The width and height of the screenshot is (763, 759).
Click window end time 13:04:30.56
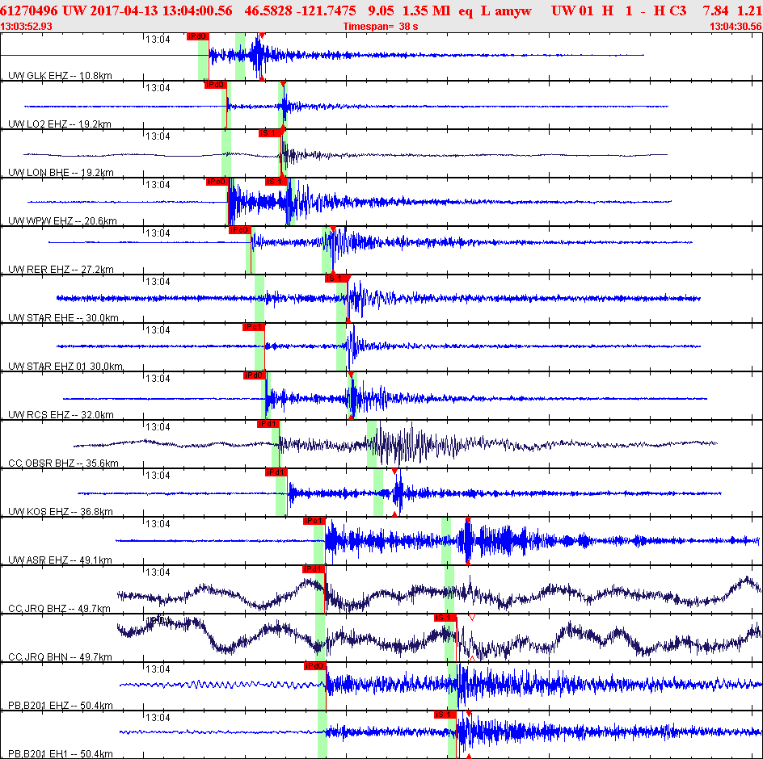(736, 27)
